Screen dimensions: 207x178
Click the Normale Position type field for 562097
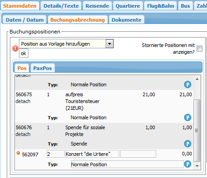click(x=127, y=164)
